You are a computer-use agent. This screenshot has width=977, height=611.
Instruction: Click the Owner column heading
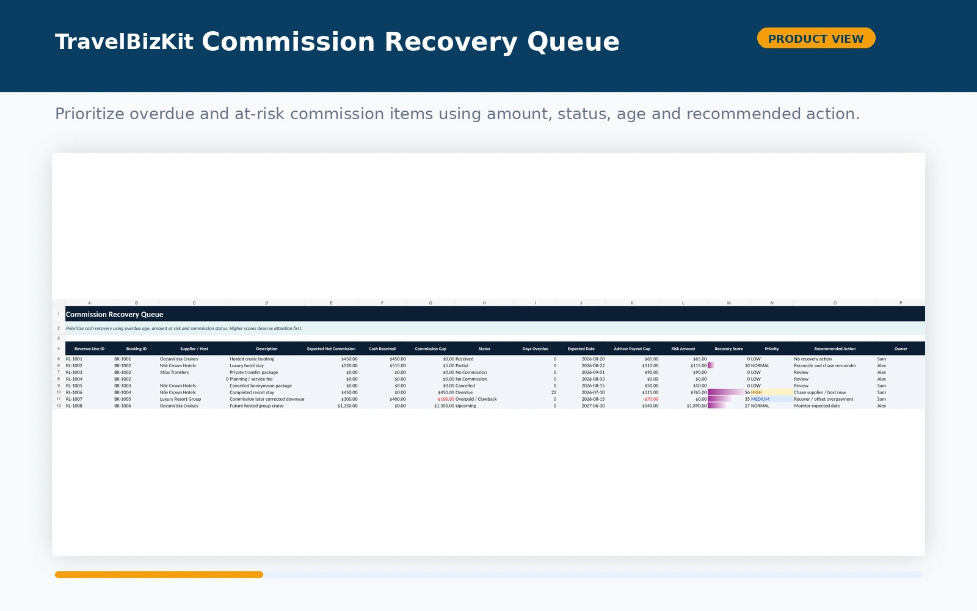901,349
